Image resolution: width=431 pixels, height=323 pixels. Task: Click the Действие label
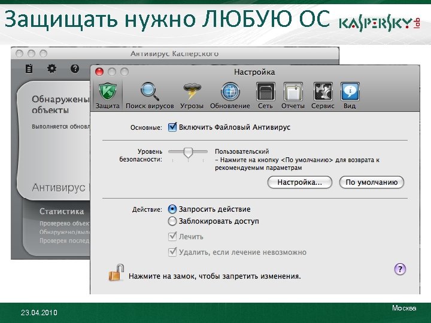[147, 209]
